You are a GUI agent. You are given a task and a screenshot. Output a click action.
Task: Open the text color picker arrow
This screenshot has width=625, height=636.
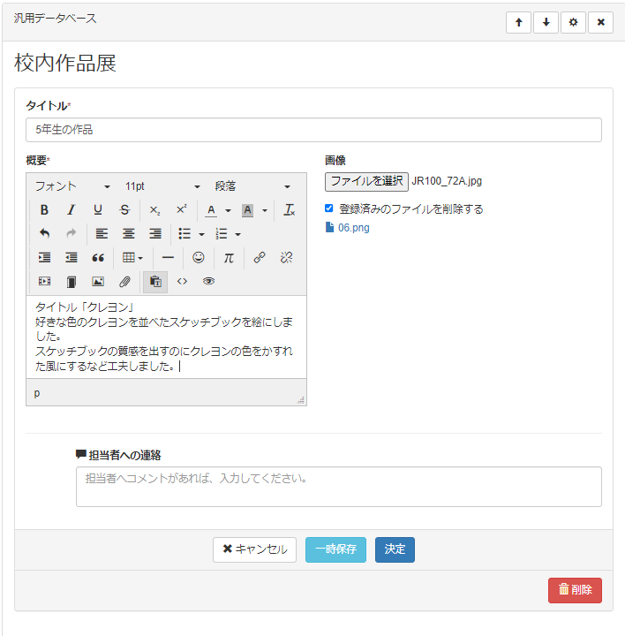pyautogui.click(x=228, y=210)
